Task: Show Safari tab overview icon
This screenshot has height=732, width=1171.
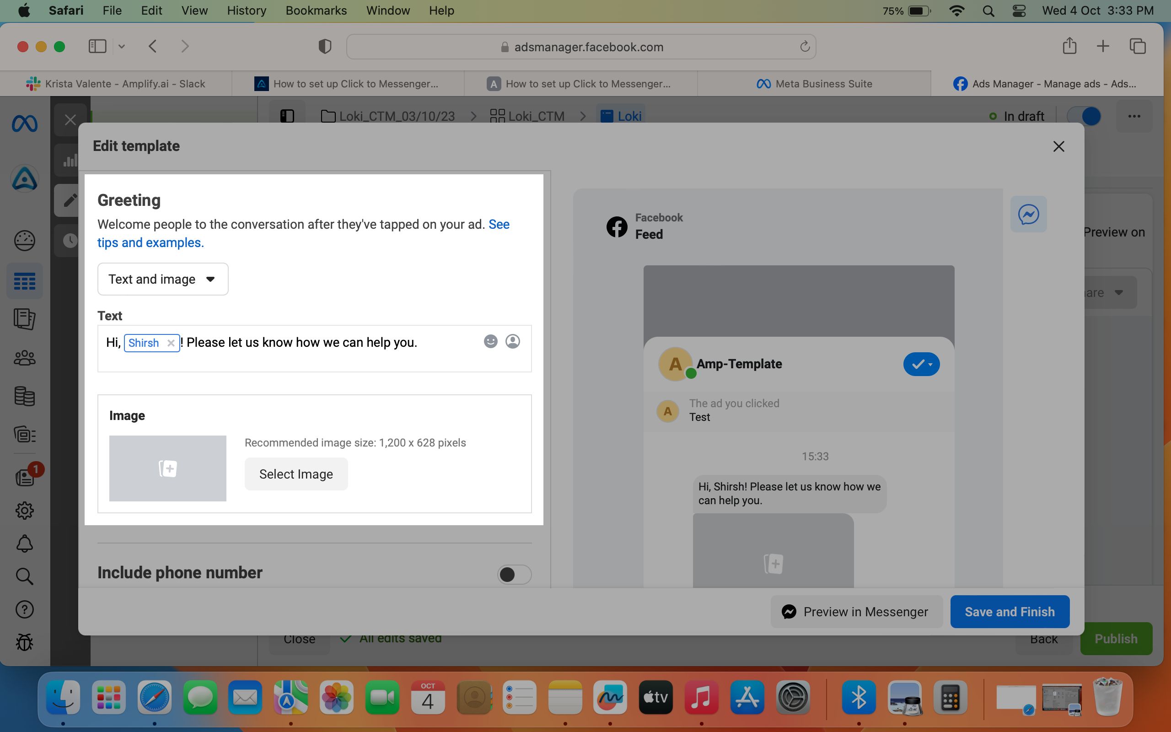Action: pos(1138,47)
